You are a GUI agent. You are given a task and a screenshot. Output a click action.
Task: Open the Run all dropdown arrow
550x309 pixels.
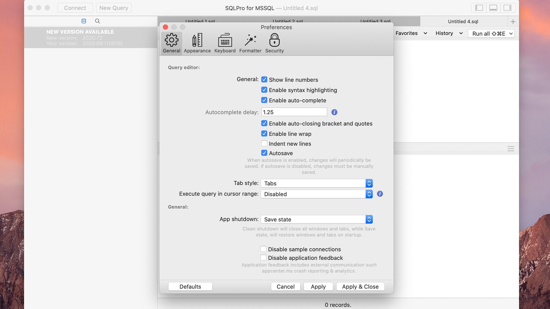[x=511, y=33]
